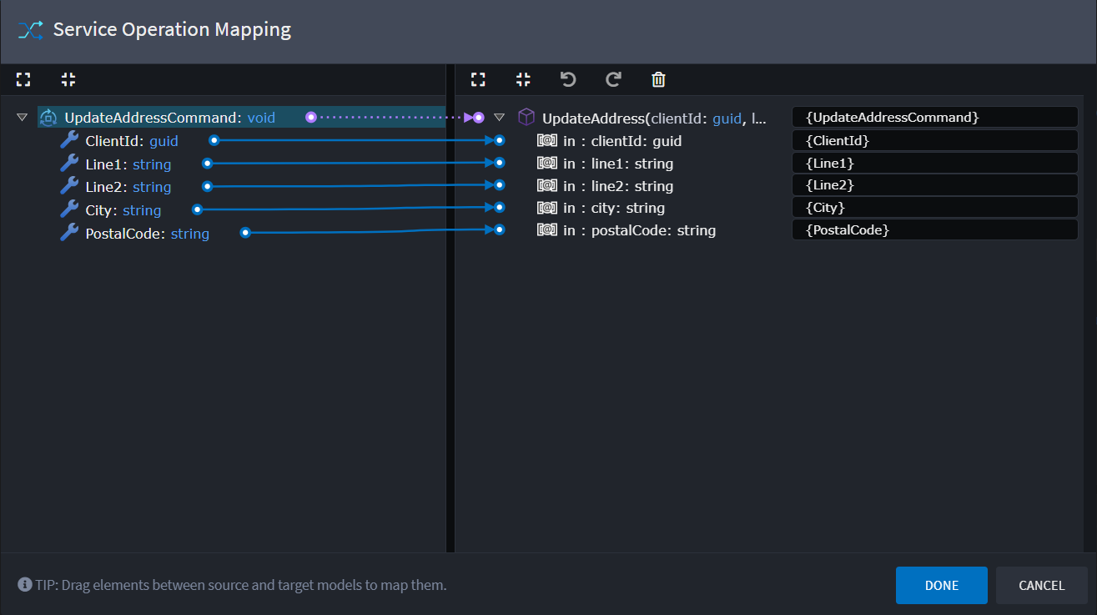Image resolution: width=1097 pixels, height=615 pixels.
Task: Click the Service Operation Mapping title icon
Action: point(30,31)
